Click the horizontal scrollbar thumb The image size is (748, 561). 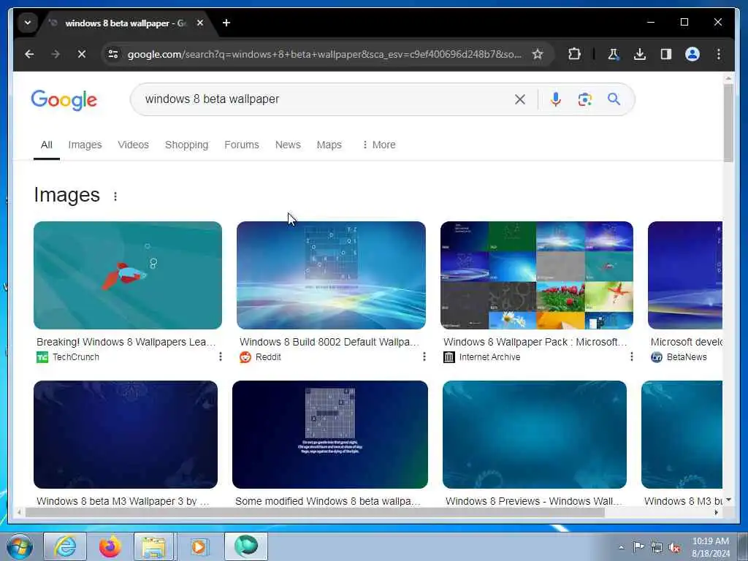coord(315,513)
